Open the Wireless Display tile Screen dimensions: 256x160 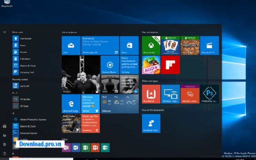171,94
